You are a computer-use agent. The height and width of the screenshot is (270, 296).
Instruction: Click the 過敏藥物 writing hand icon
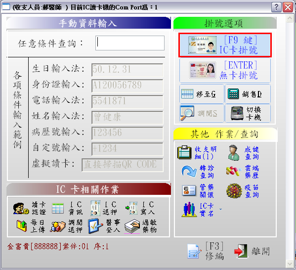pos(132,226)
